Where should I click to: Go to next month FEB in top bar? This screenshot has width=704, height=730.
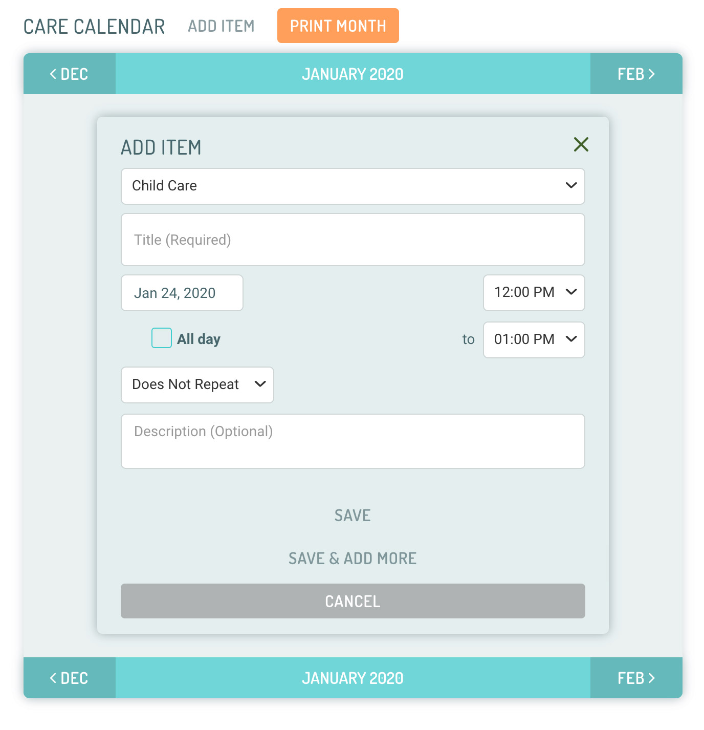click(x=636, y=74)
